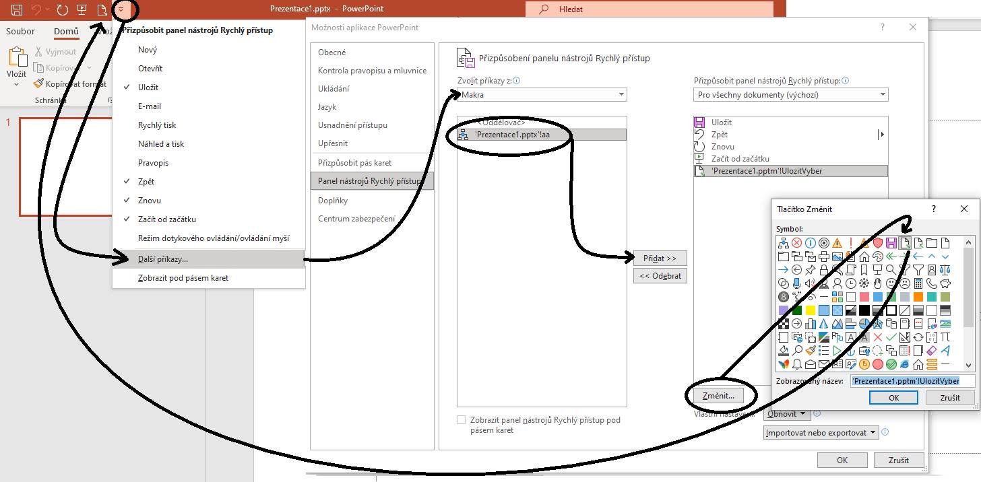981x482 pixels.
Task: Click OK in the PowerPoint options dialog
Action: click(842, 460)
